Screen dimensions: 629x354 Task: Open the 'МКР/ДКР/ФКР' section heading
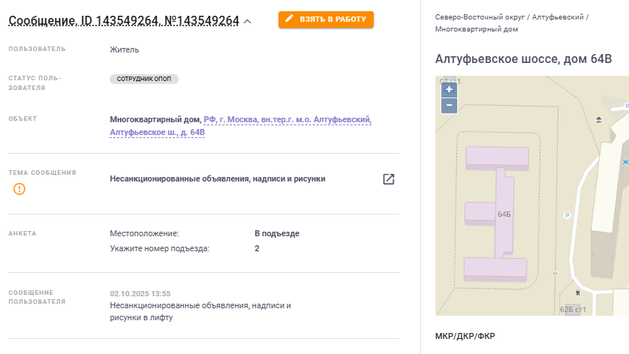click(465, 336)
